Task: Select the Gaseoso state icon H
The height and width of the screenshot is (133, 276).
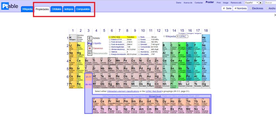Action: (90, 48)
